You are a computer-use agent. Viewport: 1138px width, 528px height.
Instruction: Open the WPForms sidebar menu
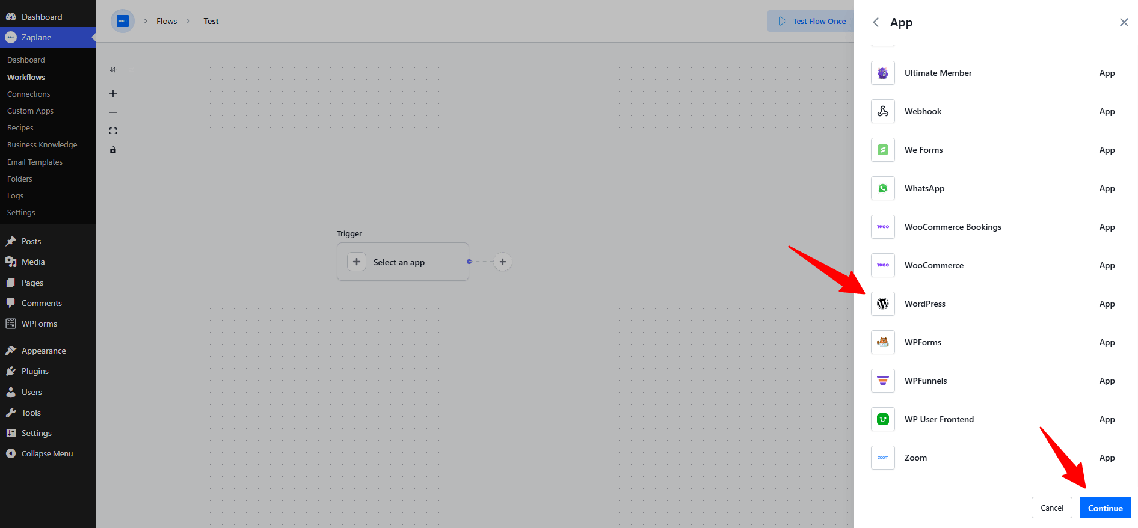click(x=48, y=324)
